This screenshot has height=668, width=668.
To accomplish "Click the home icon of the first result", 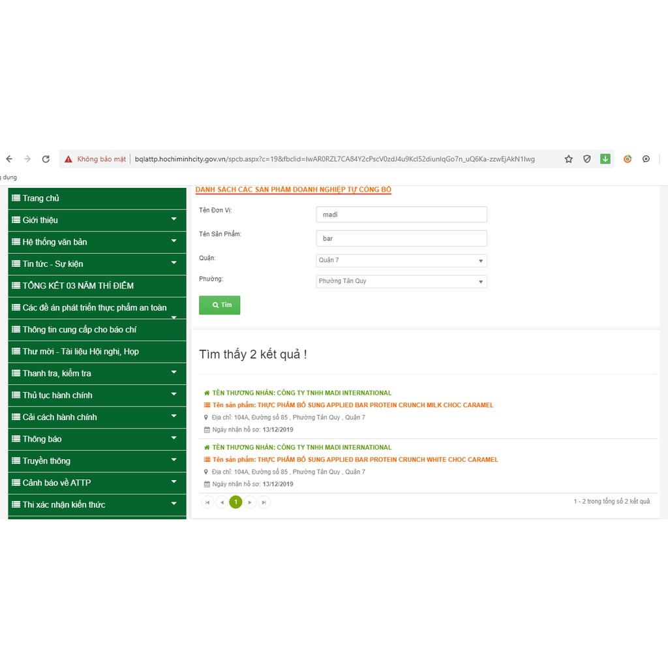I will point(207,393).
